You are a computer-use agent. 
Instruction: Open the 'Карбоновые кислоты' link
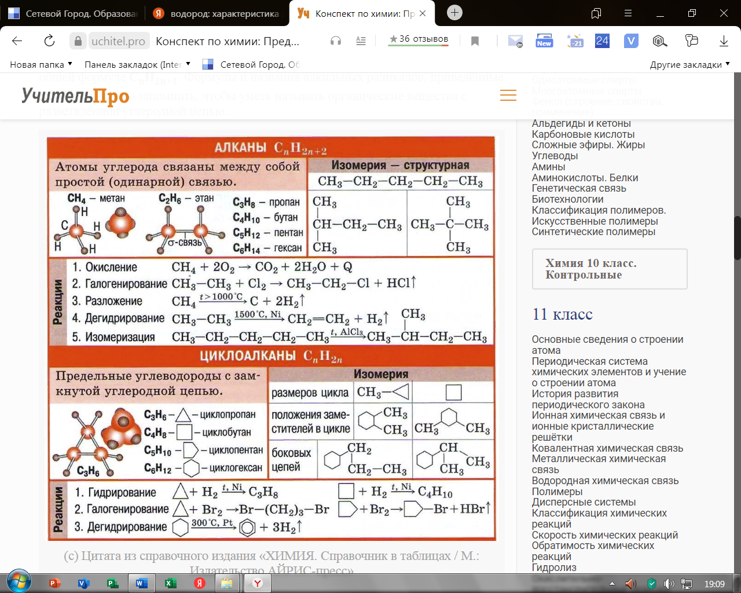point(583,134)
